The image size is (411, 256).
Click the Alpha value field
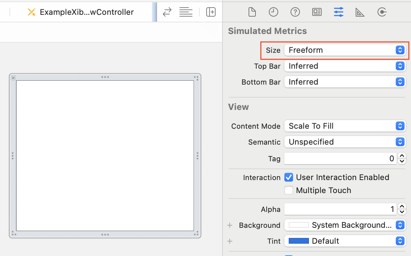pyautogui.click(x=340, y=209)
